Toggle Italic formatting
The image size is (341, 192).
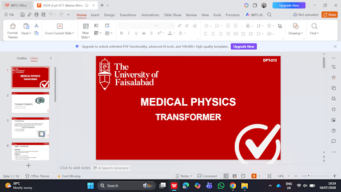tap(129, 33)
